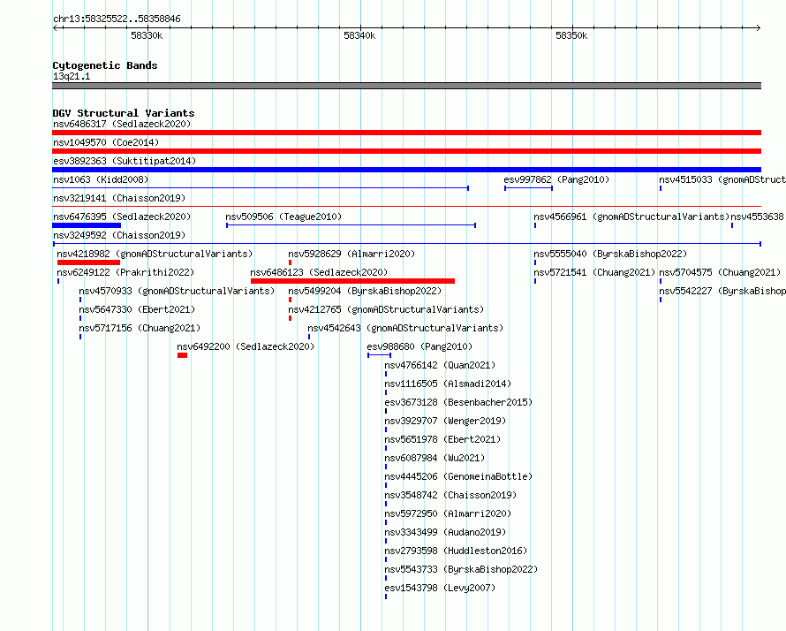Click the 13q21.1 band label

72,76
